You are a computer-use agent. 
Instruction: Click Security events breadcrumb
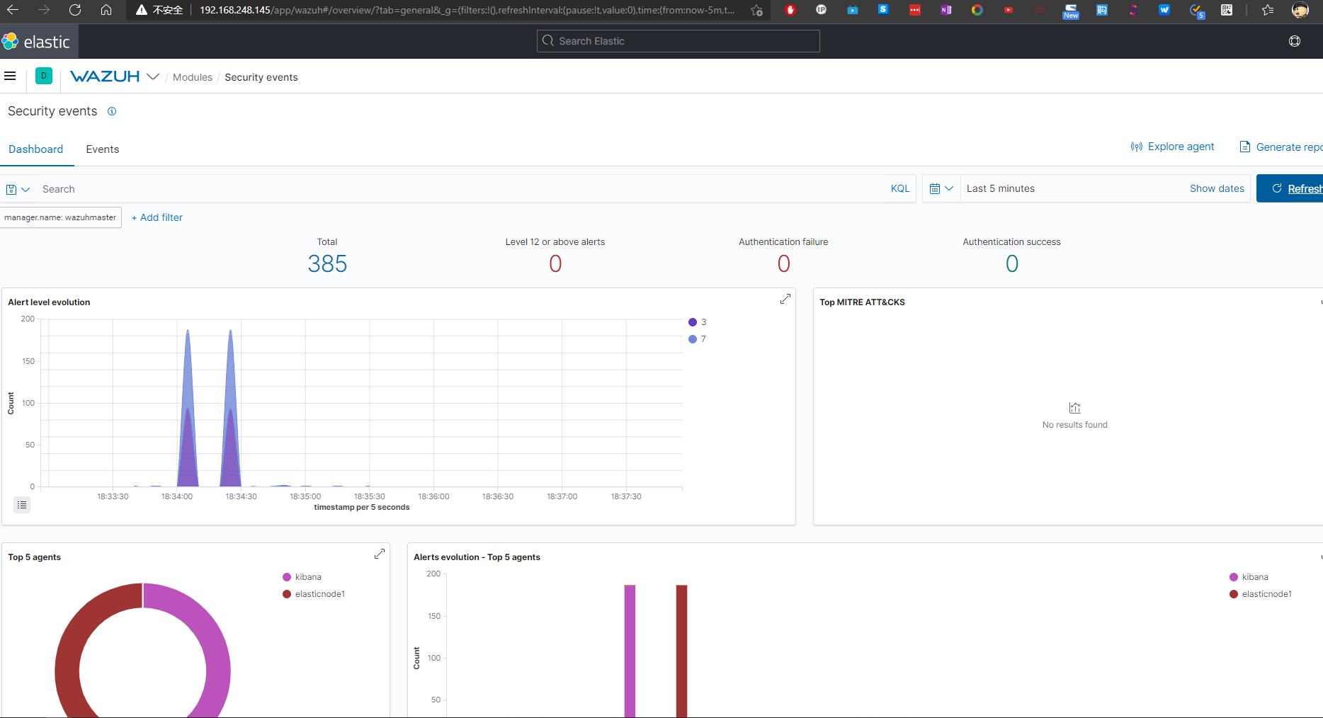pyautogui.click(x=261, y=77)
